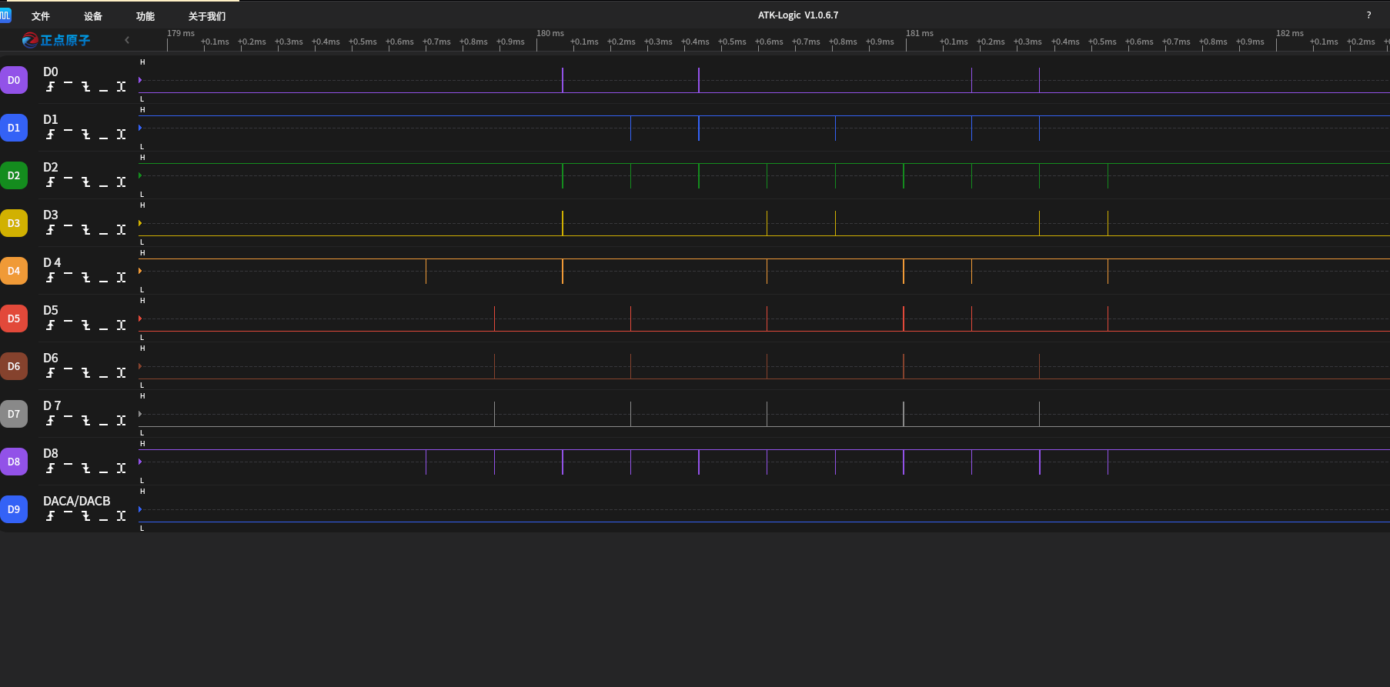Set rising edge trigger on D7
Screen dimensions: 1390x687
point(50,421)
